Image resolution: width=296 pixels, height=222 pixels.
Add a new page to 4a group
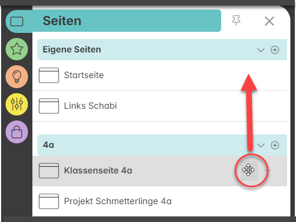(x=275, y=145)
